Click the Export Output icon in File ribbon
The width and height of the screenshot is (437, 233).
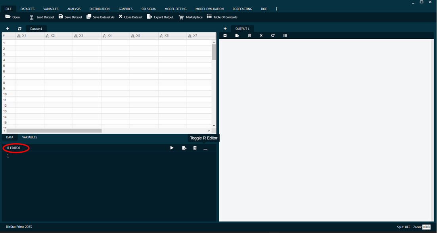149,17
